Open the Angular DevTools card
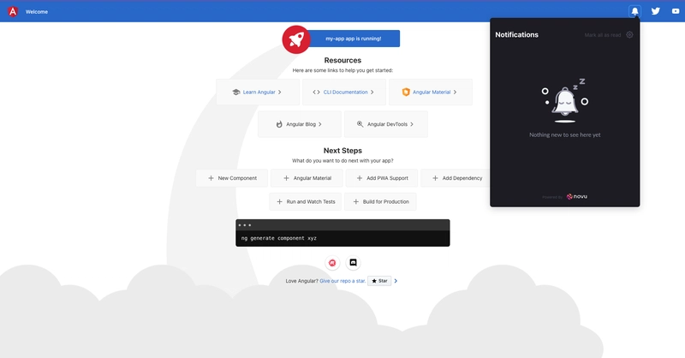This screenshot has width=685, height=358. 385,124
